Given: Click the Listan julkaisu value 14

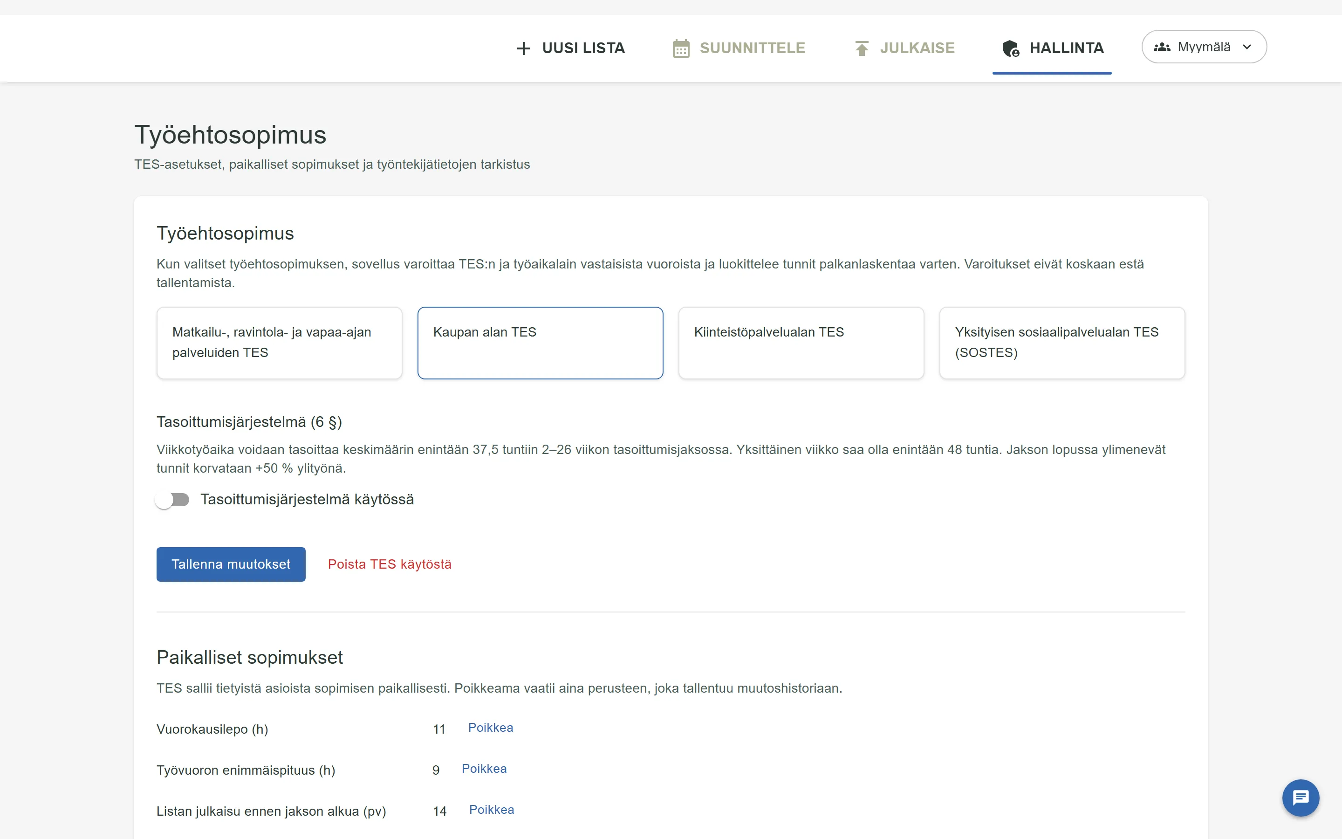Looking at the screenshot, I should point(440,811).
